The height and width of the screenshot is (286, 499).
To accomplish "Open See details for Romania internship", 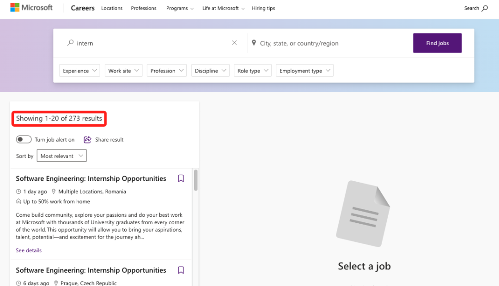I will pos(29,250).
